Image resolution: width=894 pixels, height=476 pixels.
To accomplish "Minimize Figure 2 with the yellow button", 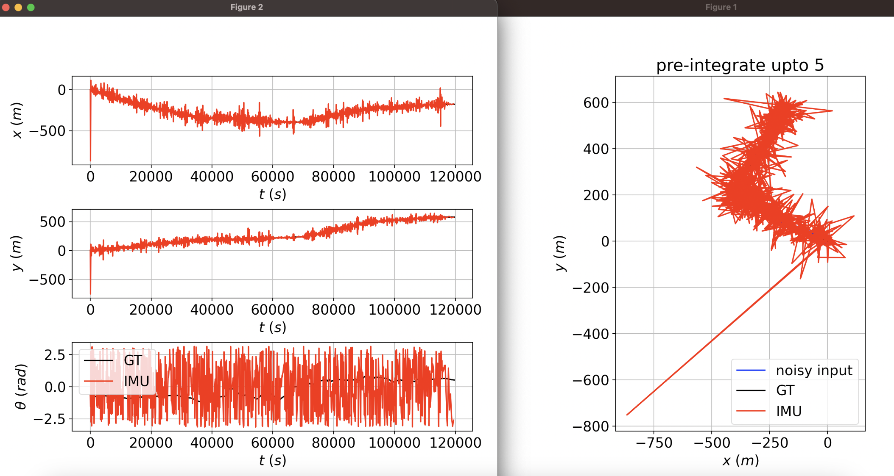I will [x=18, y=7].
